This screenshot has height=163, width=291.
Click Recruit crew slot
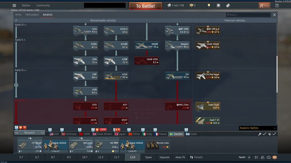pyautogui.click(x=158, y=145)
